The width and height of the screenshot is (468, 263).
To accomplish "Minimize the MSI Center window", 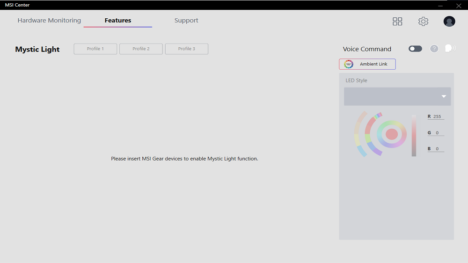I will [440, 5].
